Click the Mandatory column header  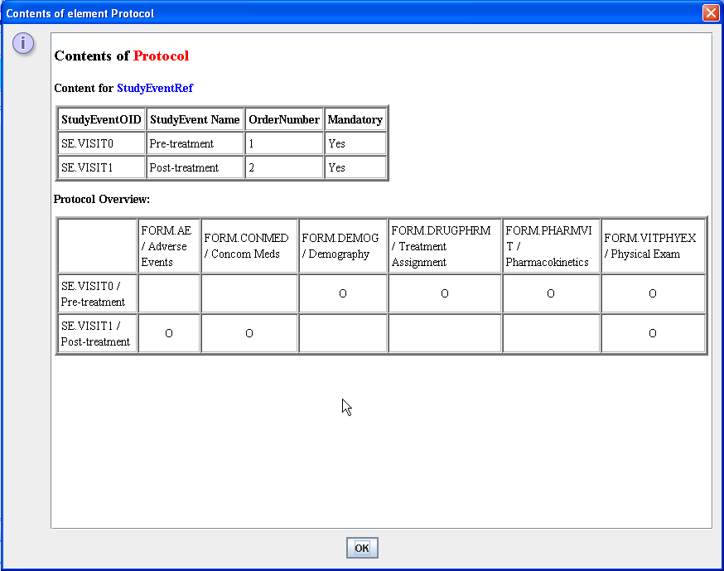pyautogui.click(x=355, y=119)
